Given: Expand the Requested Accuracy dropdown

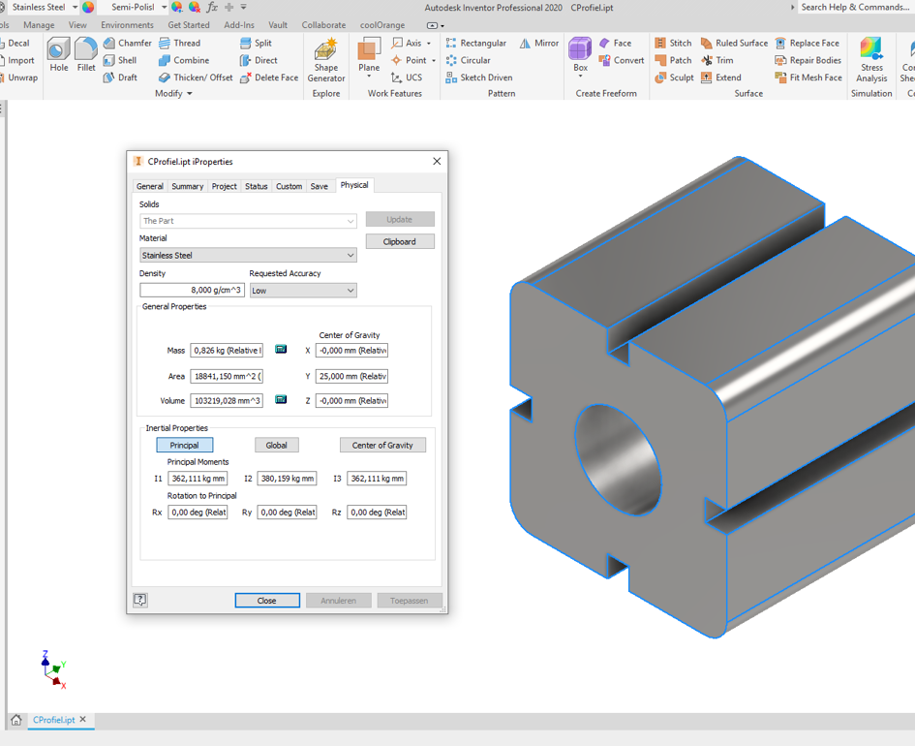Looking at the screenshot, I should point(302,291).
